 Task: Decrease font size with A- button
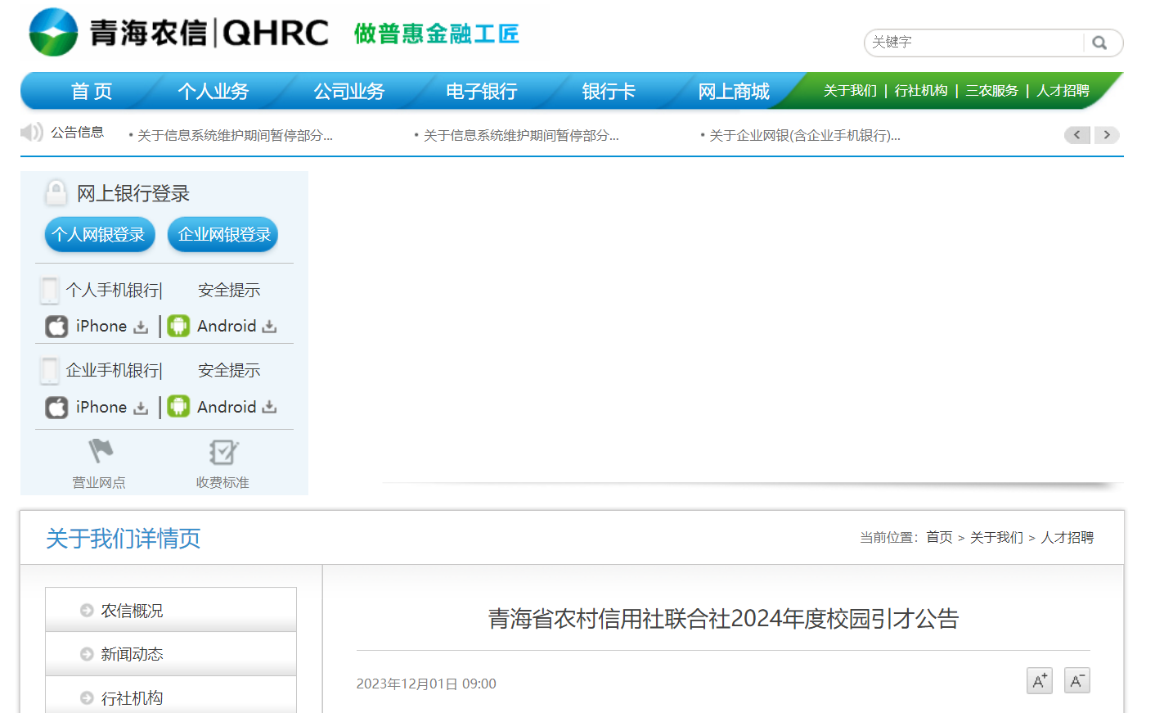[x=1077, y=681]
